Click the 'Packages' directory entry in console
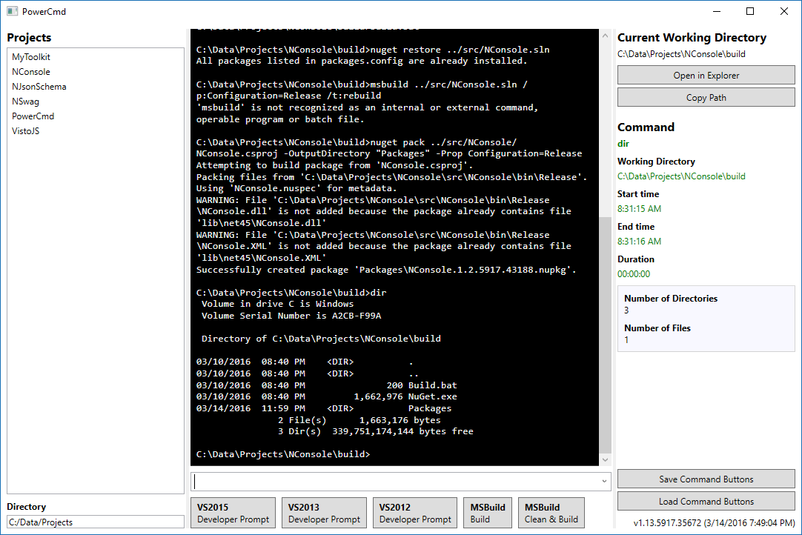 (430, 408)
